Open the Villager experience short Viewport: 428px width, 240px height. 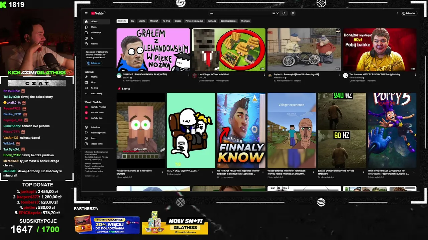point(292,130)
